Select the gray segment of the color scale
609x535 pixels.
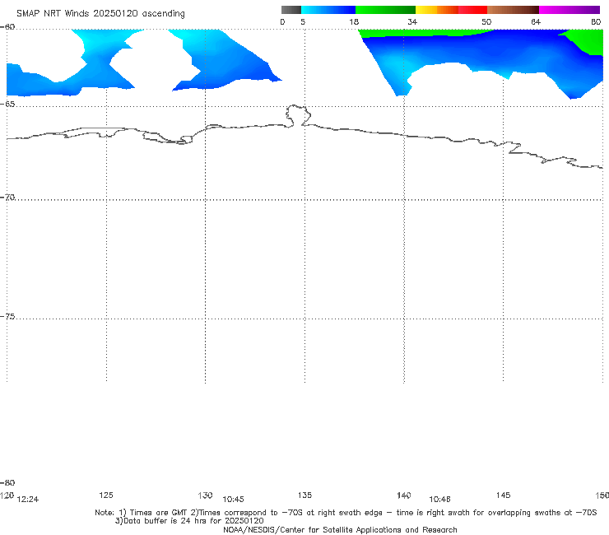(x=291, y=10)
